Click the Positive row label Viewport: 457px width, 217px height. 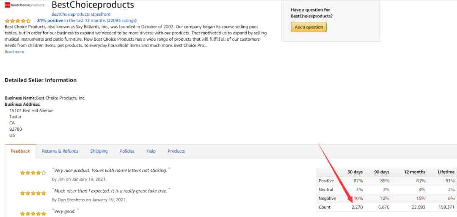click(x=326, y=181)
